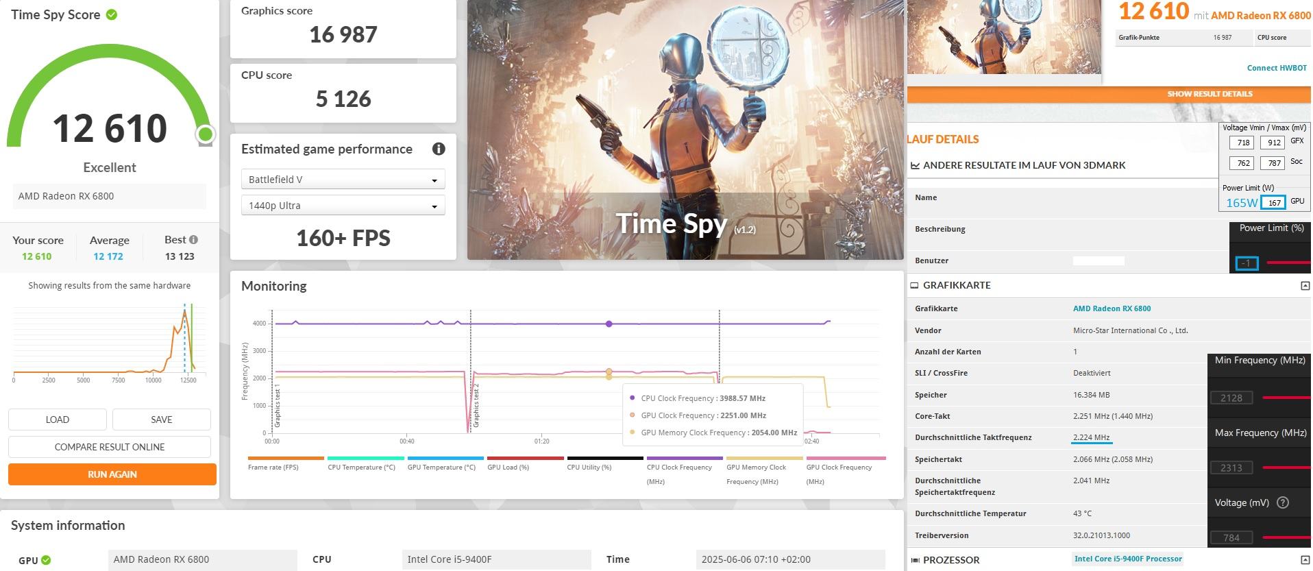Click Voltage (mV) field showing 784
Image resolution: width=1313 pixels, height=571 pixels.
pyautogui.click(x=1231, y=537)
